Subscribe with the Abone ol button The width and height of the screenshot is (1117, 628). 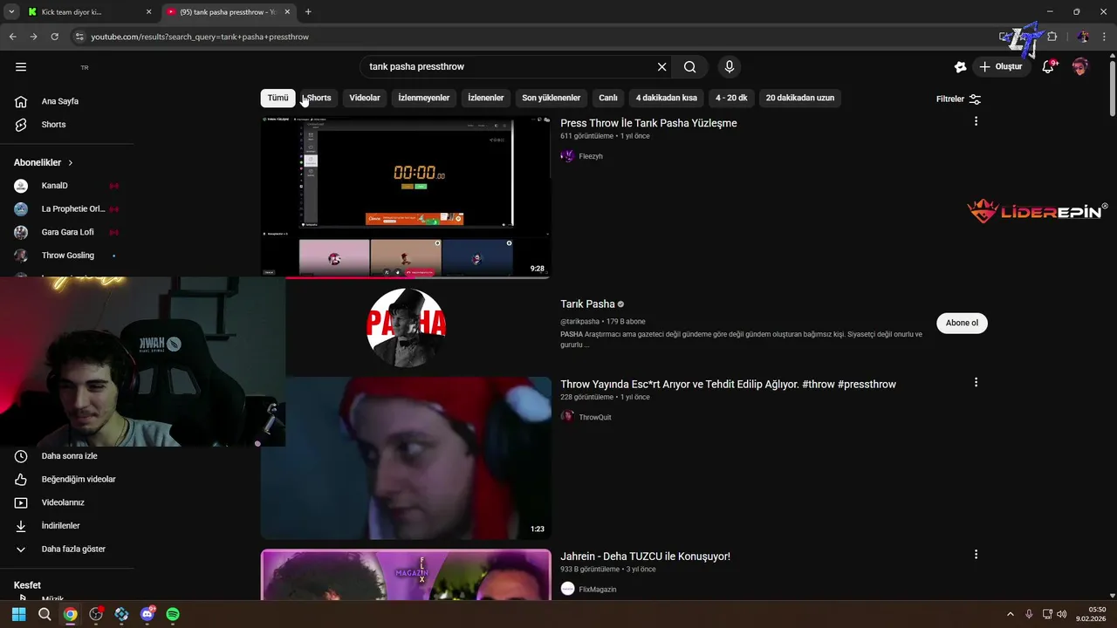click(962, 323)
